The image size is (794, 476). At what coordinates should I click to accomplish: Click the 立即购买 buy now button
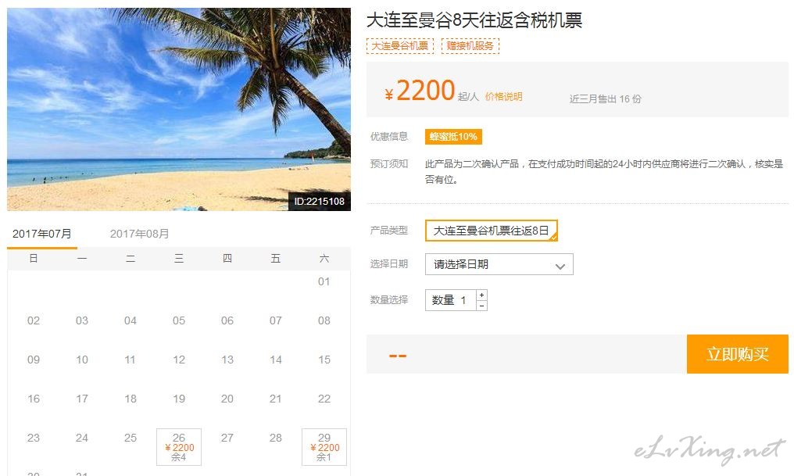pyautogui.click(x=737, y=354)
